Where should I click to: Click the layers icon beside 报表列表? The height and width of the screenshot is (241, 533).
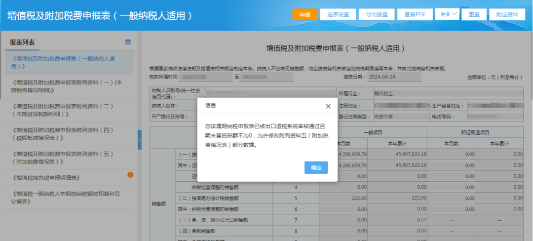point(128,42)
